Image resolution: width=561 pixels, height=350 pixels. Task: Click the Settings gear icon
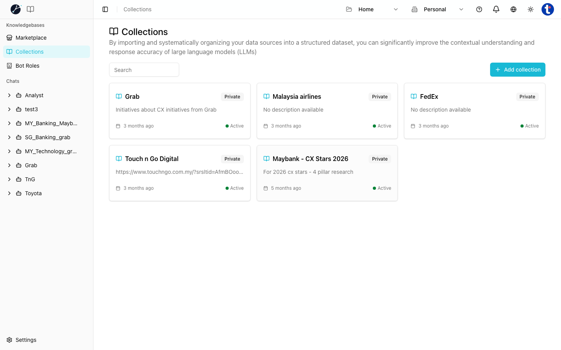9,340
